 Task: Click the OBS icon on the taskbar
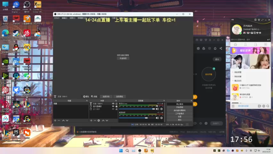(x=140, y=151)
